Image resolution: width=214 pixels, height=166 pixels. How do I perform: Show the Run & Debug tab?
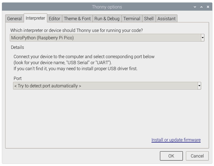click(x=107, y=19)
